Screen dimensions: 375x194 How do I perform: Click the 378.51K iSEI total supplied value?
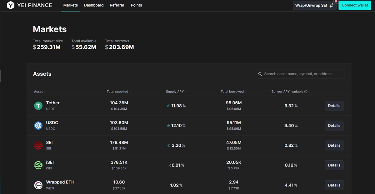119,162
